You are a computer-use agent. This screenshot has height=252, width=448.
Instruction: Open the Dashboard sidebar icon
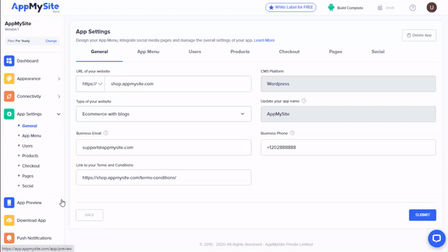9,61
